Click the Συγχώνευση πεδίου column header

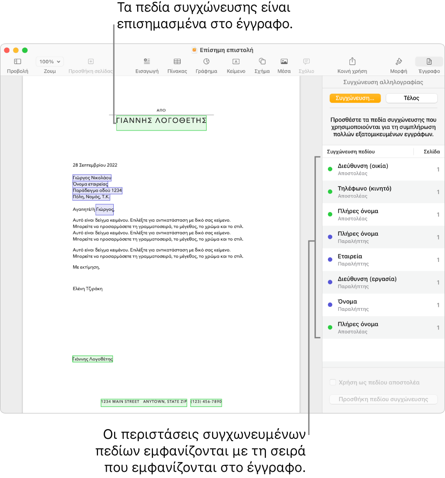pos(351,152)
